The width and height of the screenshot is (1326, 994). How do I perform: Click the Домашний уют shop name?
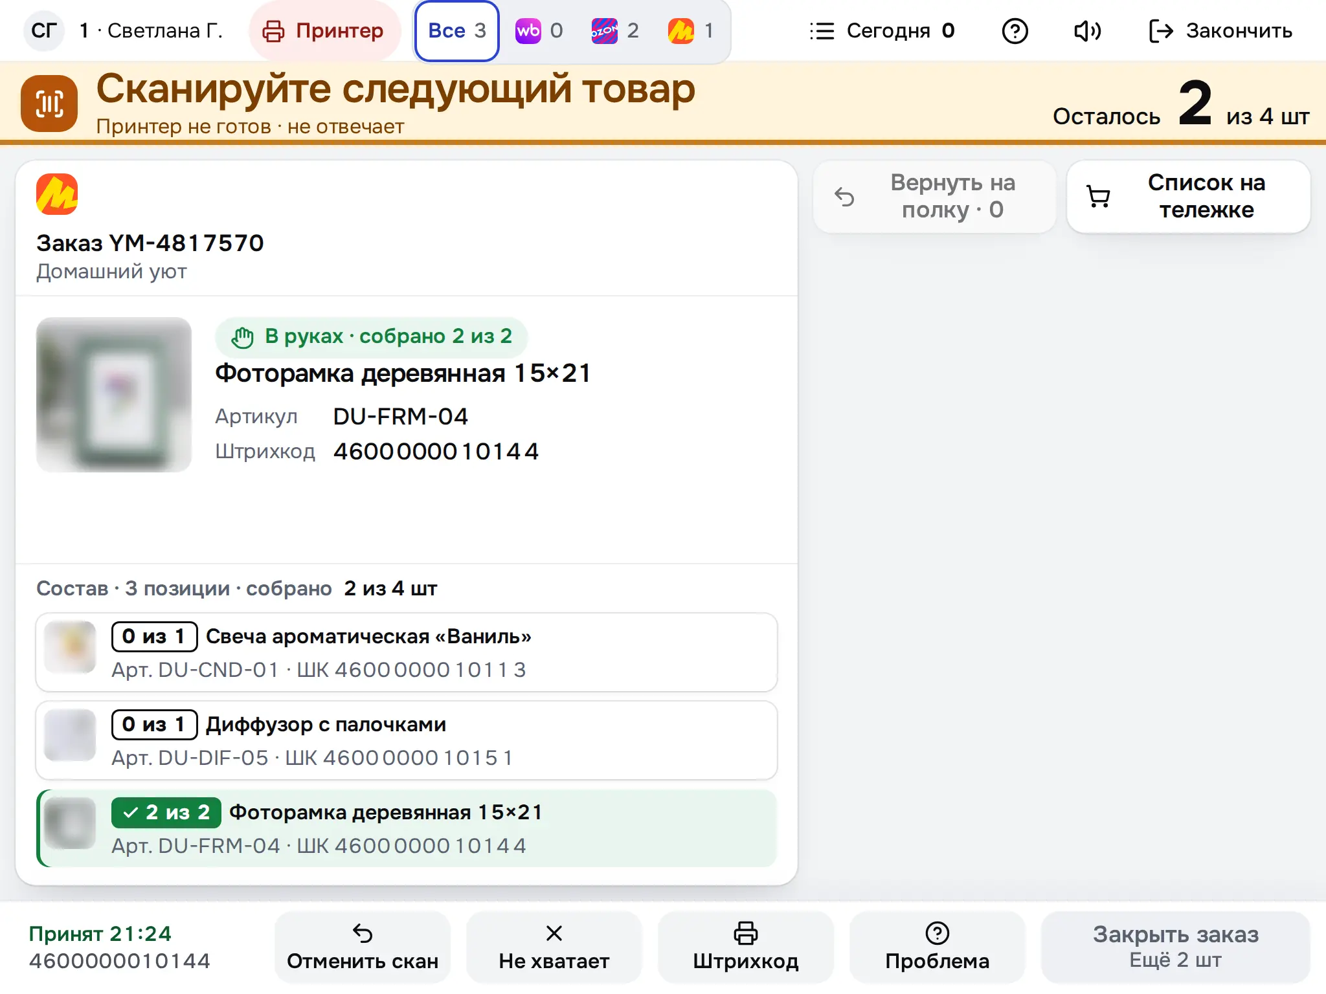111,271
